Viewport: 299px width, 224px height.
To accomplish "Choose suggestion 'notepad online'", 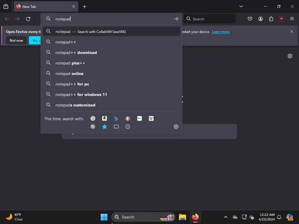I will click(111, 73).
